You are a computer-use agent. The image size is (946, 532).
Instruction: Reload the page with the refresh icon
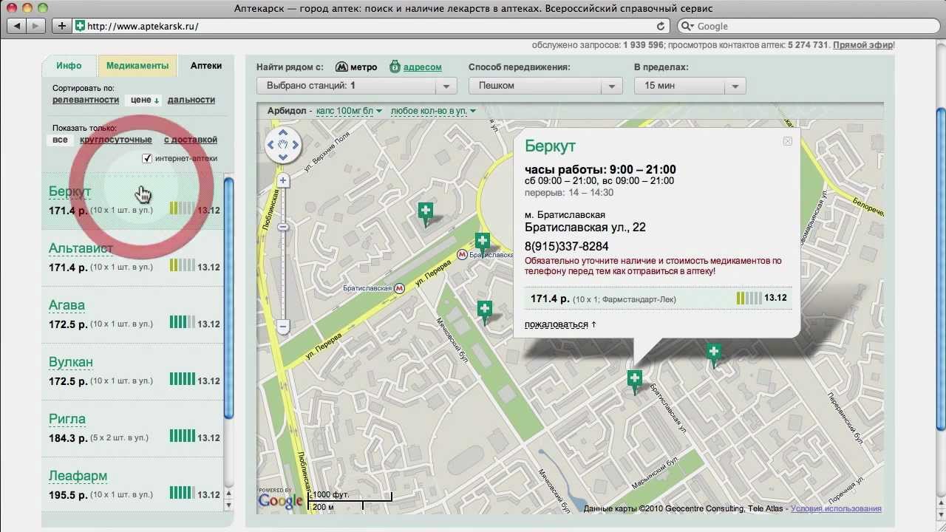[x=661, y=26]
